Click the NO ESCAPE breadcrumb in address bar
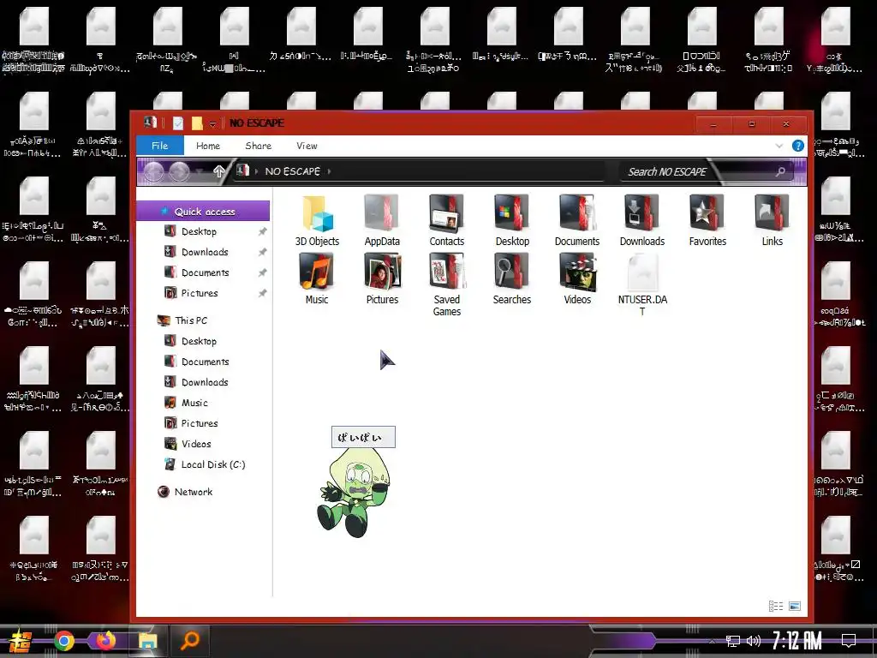Viewport: 877px width, 658px height. [x=293, y=171]
